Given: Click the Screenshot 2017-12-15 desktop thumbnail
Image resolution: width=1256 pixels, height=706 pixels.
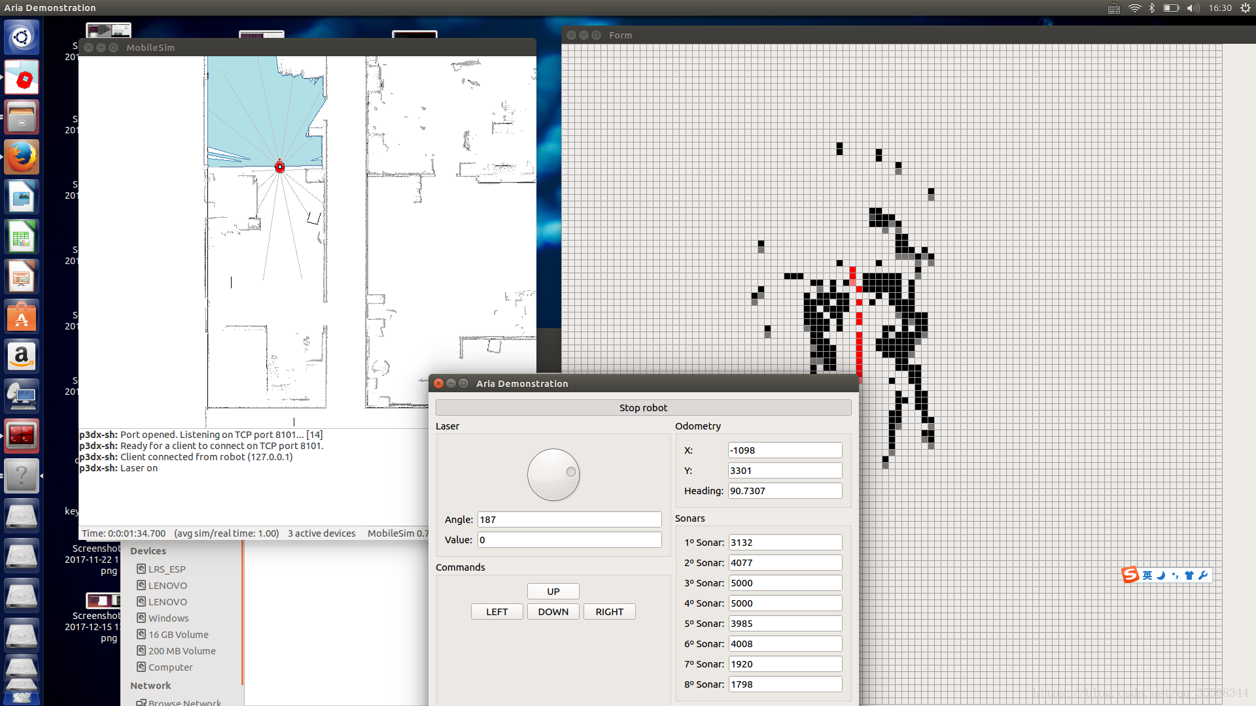Looking at the screenshot, I should pos(103,599).
